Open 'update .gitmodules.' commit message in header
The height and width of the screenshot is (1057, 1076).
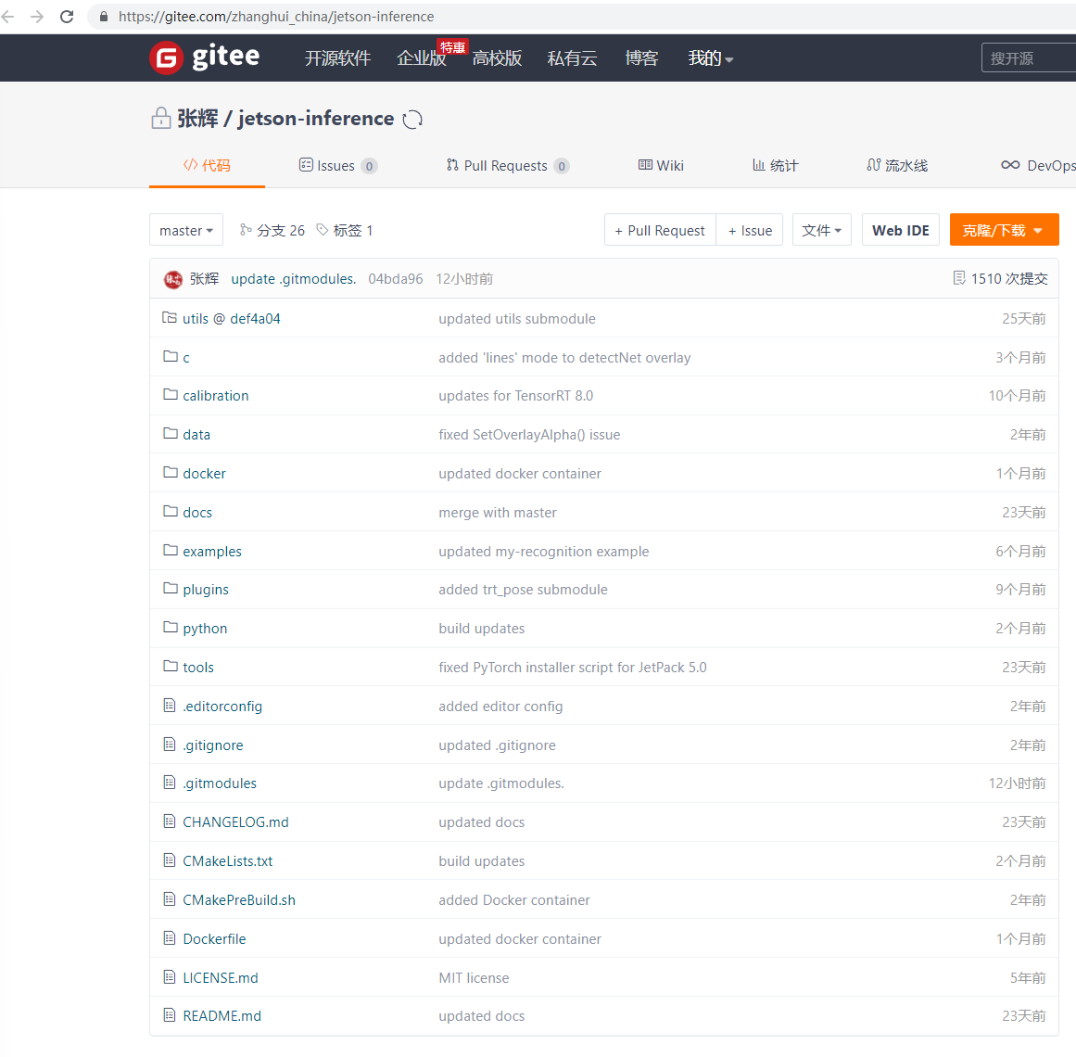(x=293, y=279)
